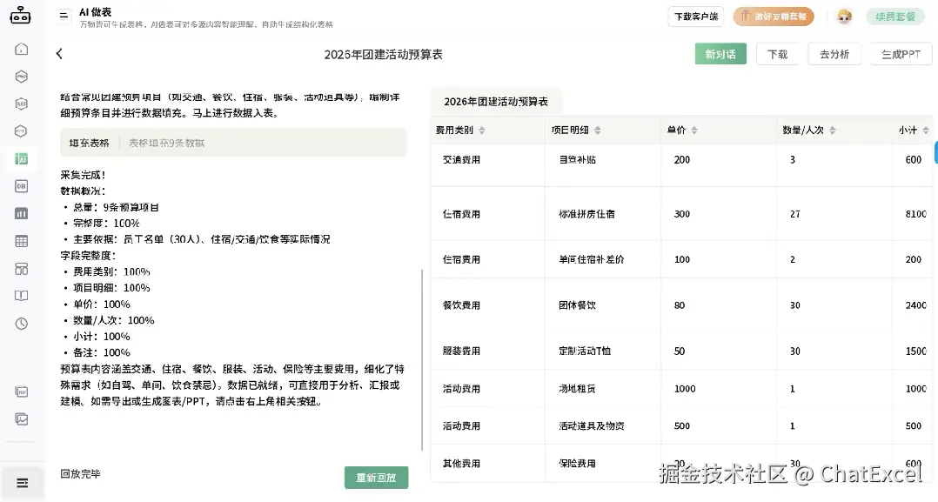Select the history clock icon in sidebar

[22, 322]
